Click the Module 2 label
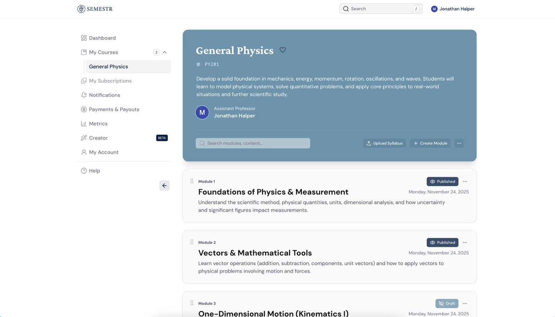The height and width of the screenshot is (317, 555). pyautogui.click(x=207, y=243)
